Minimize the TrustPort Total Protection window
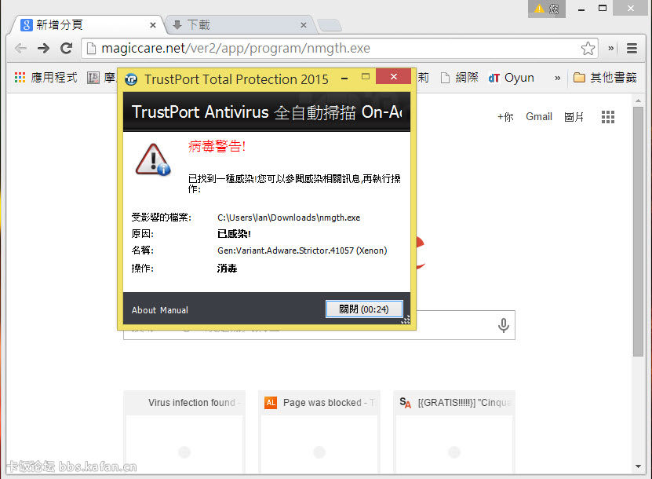The height and width of the screenshot is (479, 652). (x=344, y=78)
